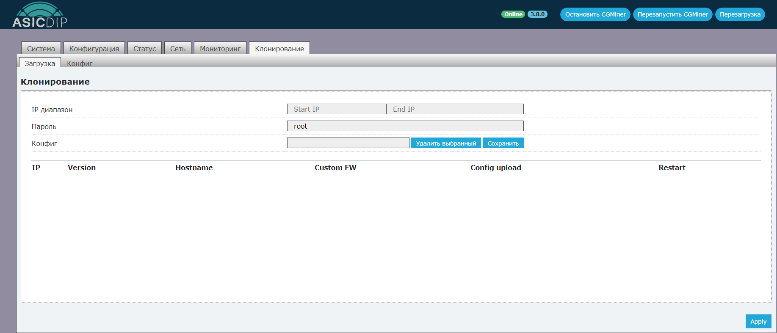The width and height of the screenshot is (777, 333).
Task: Stop CGMiner with Остановить CGMiner button
Action: [595, 14]
